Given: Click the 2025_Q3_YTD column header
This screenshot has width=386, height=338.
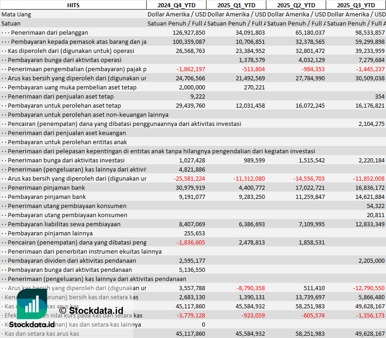Looking at the screenshot, I should point(356,5).
